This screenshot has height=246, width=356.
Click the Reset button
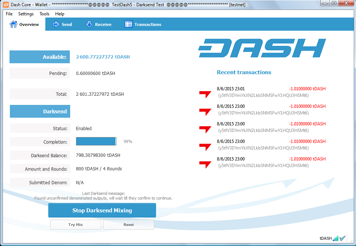129,225
